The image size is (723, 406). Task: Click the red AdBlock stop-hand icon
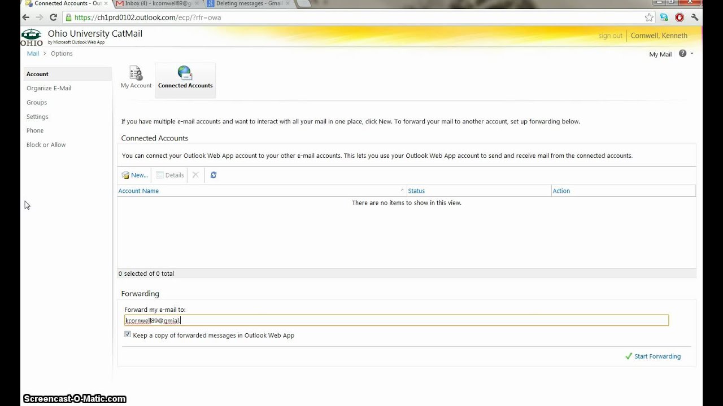coord(680,17)
